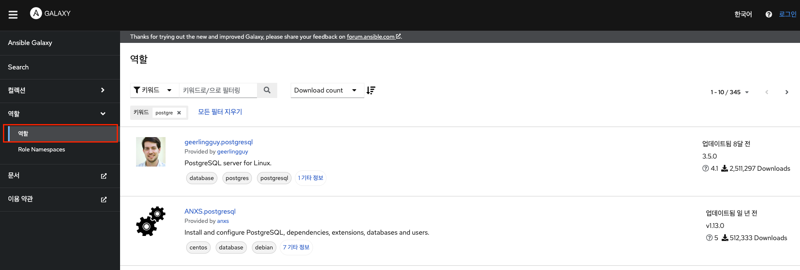This screenshot has height=270, width=800.
Task: Click the search magnifier button
Action: click(267, 90)
